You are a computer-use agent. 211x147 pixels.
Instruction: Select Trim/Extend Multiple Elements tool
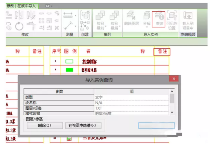(x=49, y=28)
